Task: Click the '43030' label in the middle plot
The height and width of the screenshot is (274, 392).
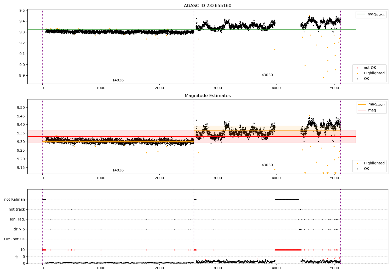Action: click(x=267, y=165)
